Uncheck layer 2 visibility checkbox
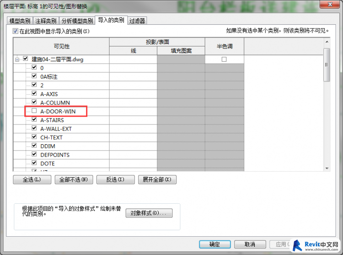The width and height of the screenshot is (343, 255). pos(34,85)
